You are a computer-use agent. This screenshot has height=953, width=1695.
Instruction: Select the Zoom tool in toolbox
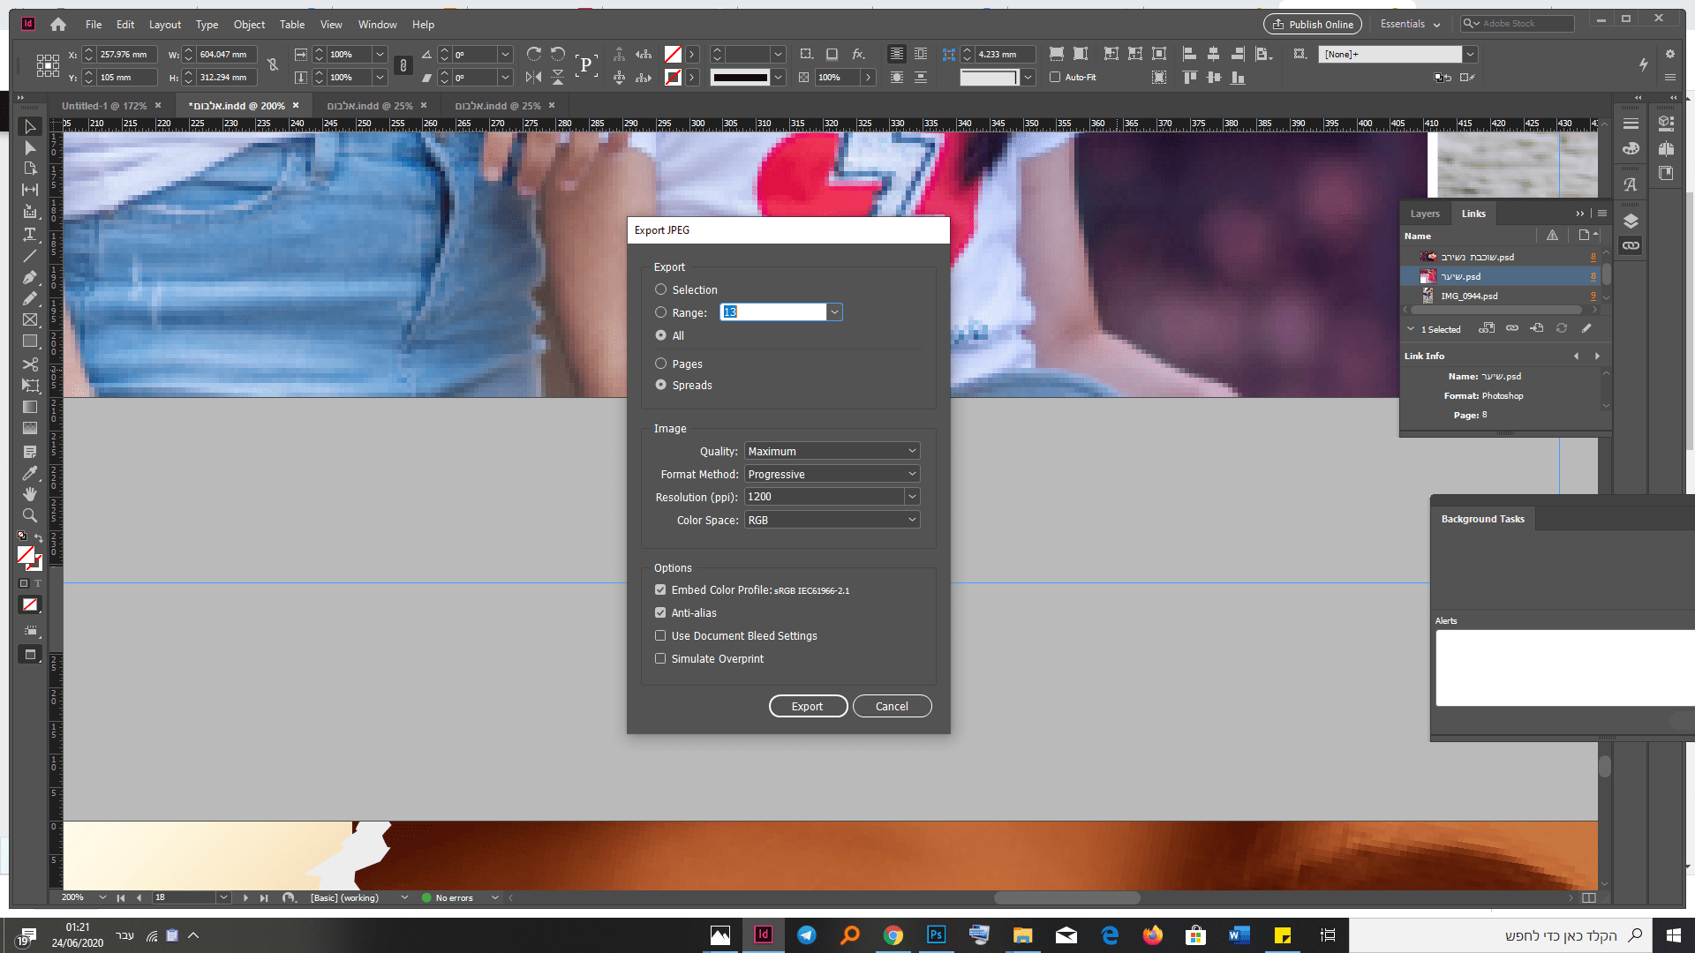coord(29,515)
